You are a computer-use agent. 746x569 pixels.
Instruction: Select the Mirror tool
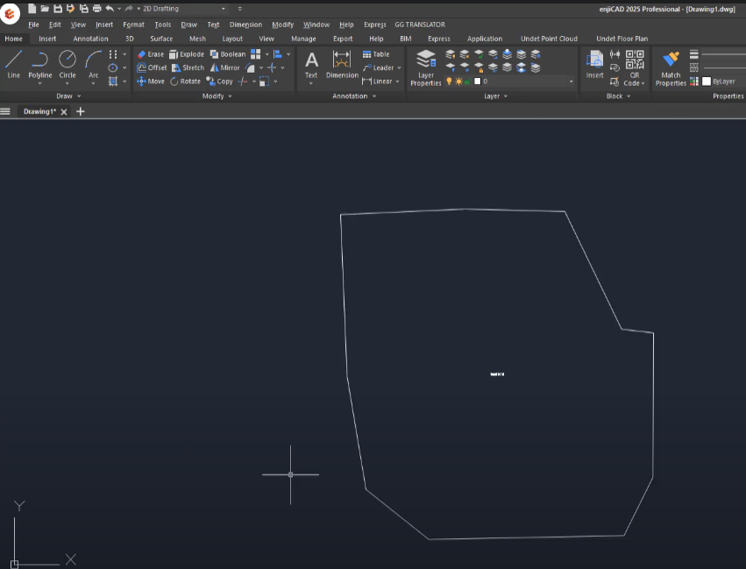click(x=224, y=68)
